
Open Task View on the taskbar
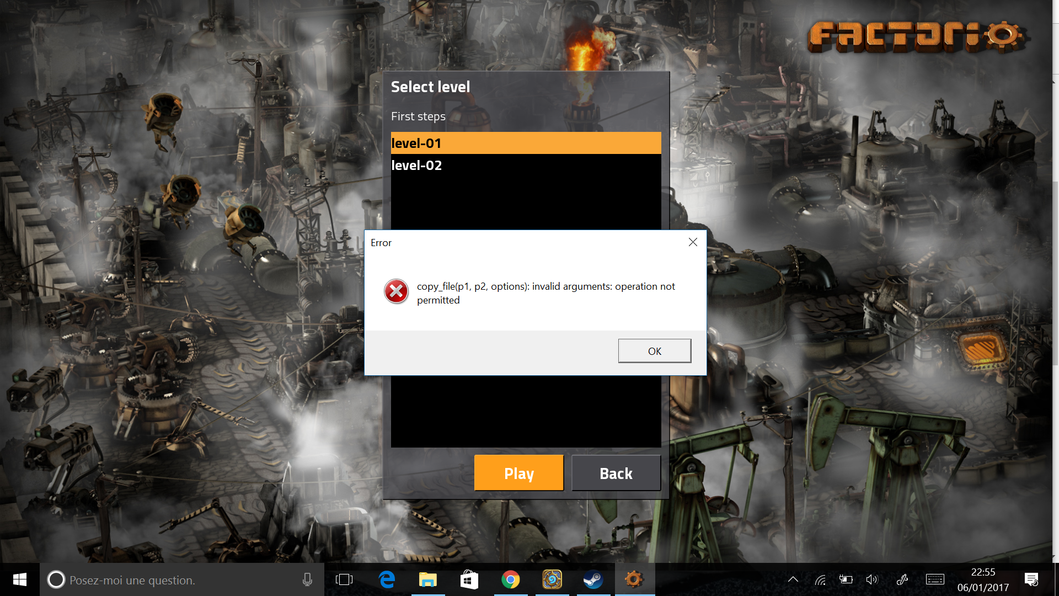coord(344,579)
